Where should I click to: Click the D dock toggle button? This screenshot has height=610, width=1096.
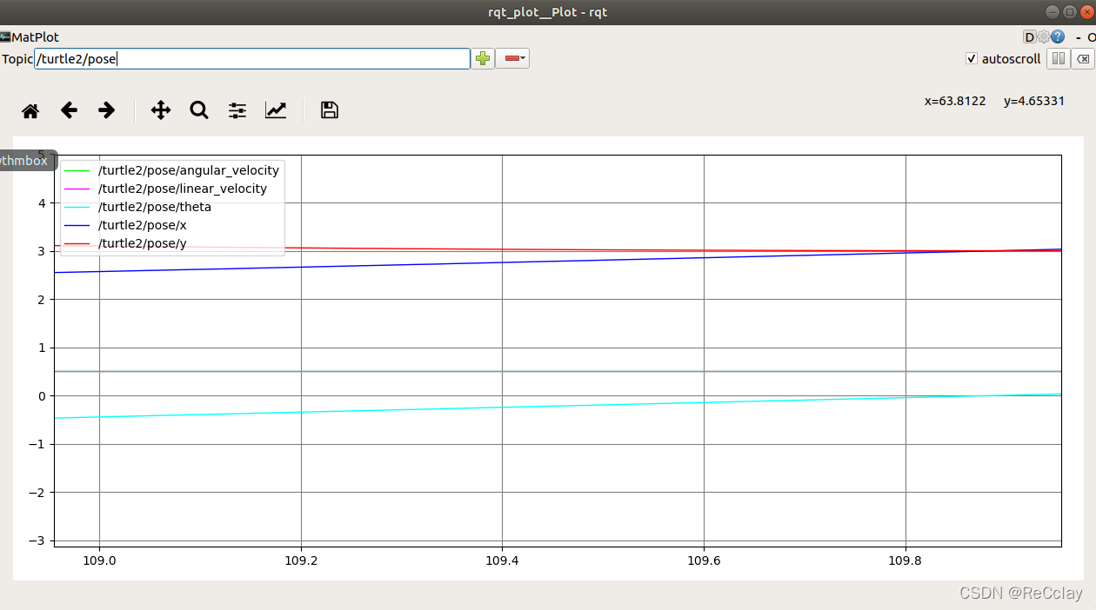pos(1030,36)
